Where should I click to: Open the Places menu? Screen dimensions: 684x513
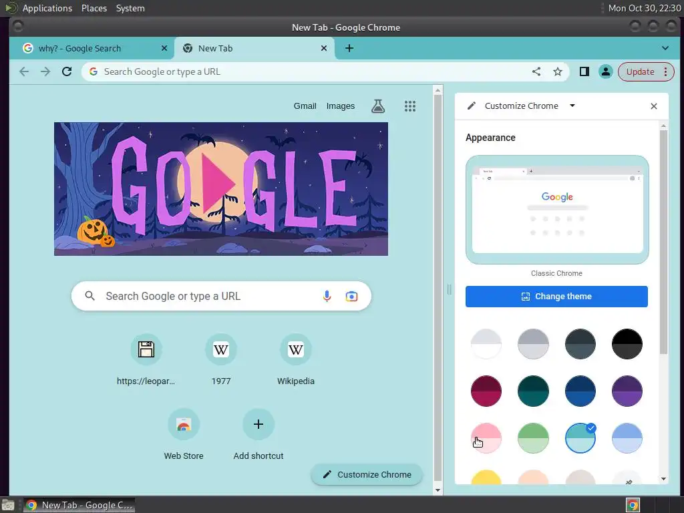point(94,8)
